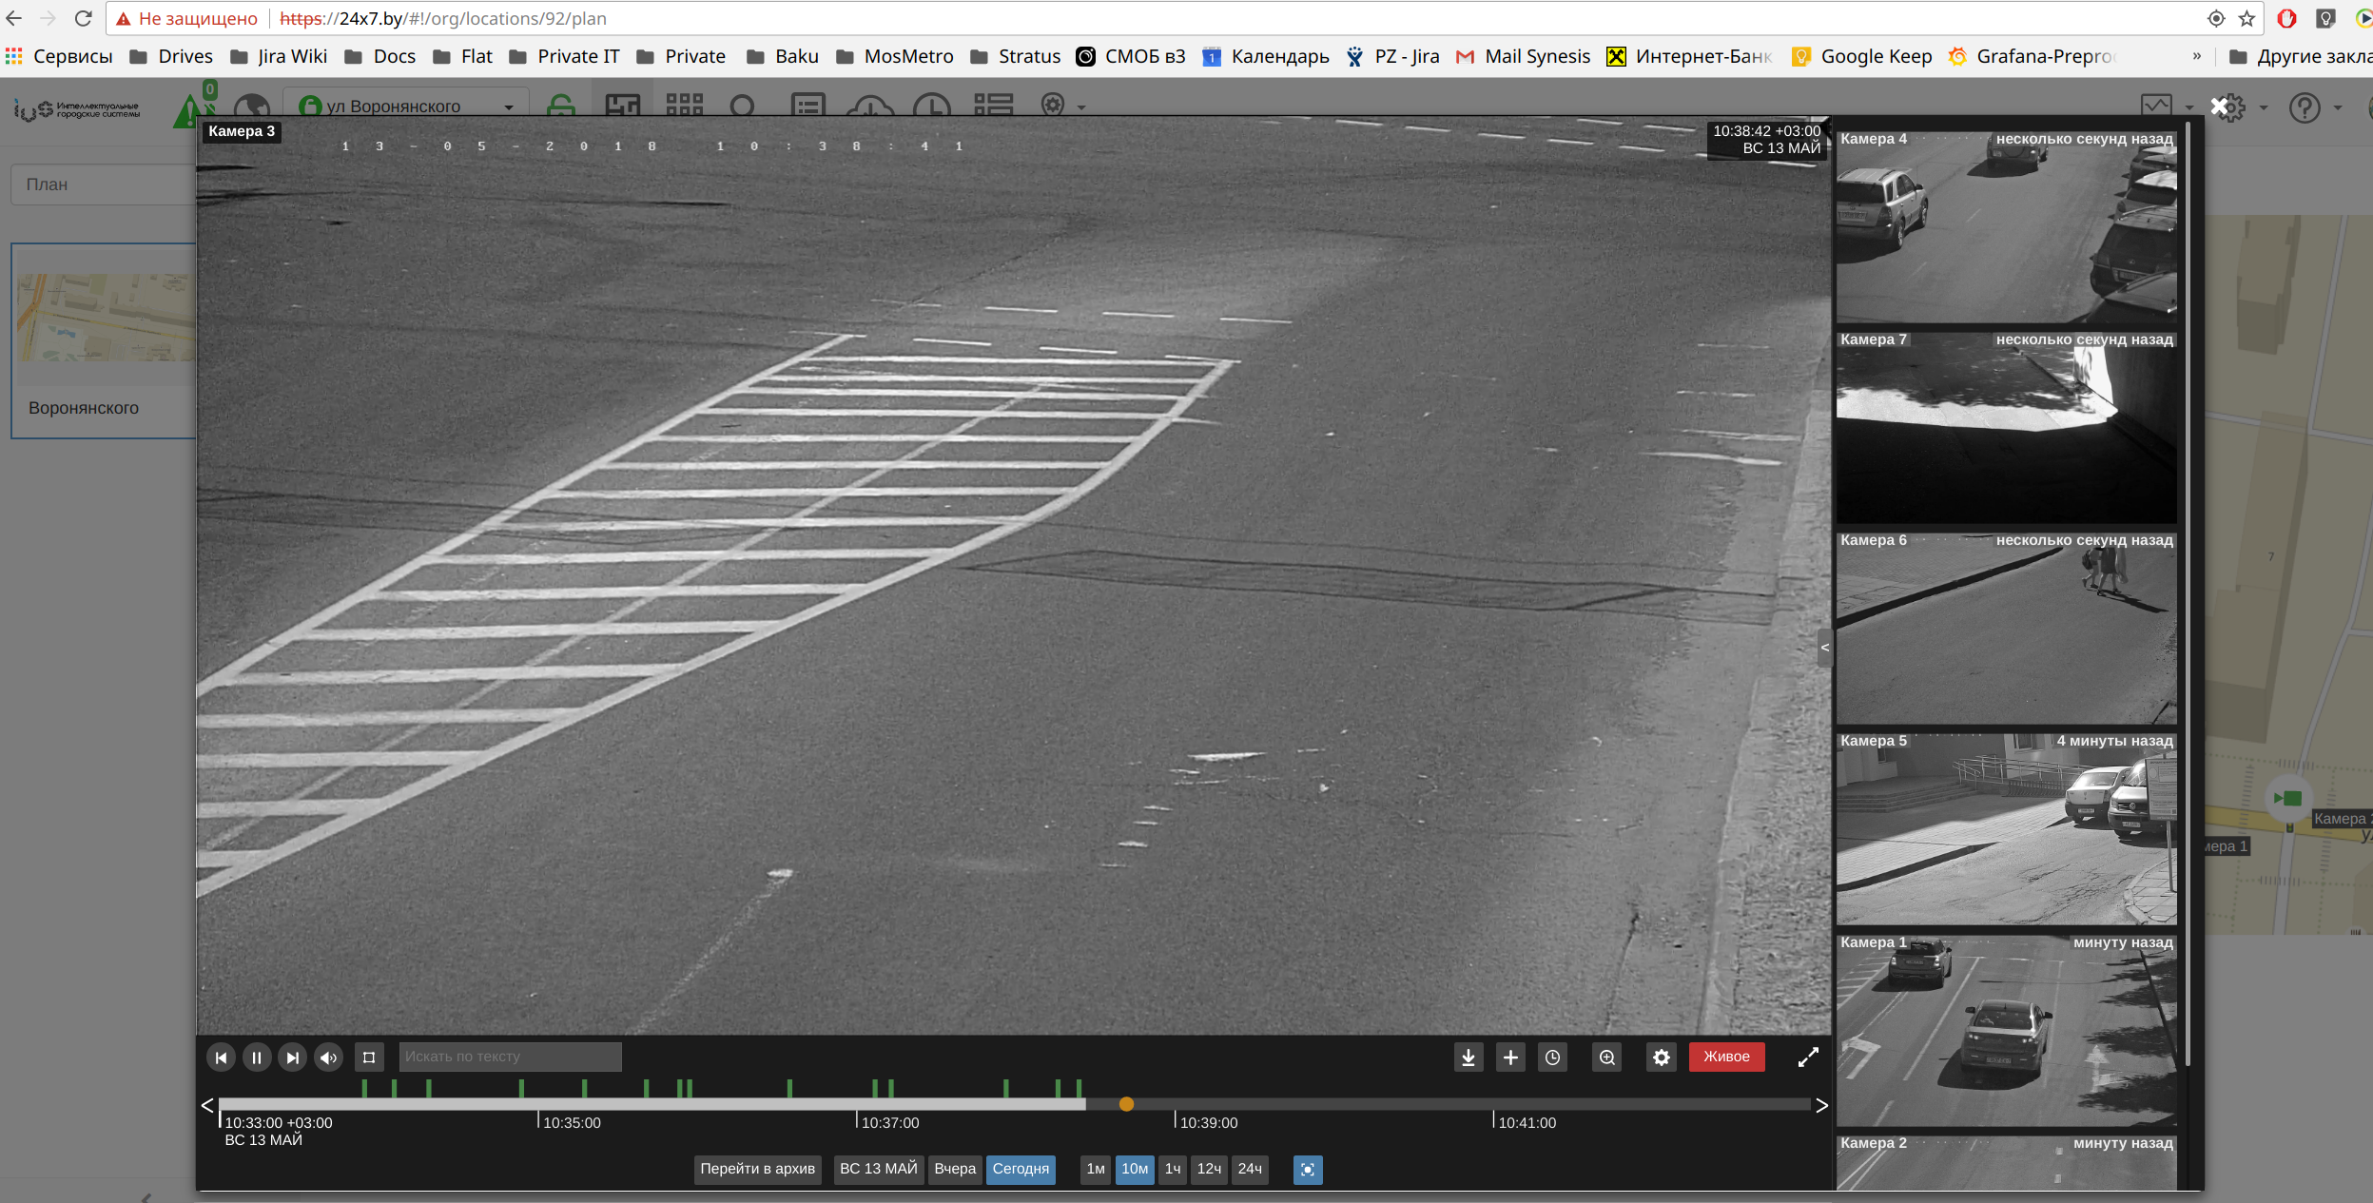Set timeline scale to 10м
Image resolution: width=2373 pixels, height=1203 pixels.
[1135, 1169]
